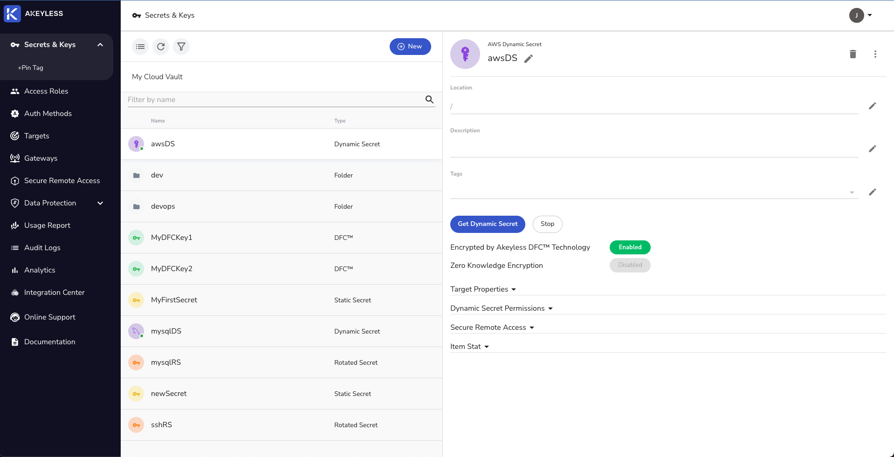
Task: Open the filter funnel options
Action: click(181, 47)
